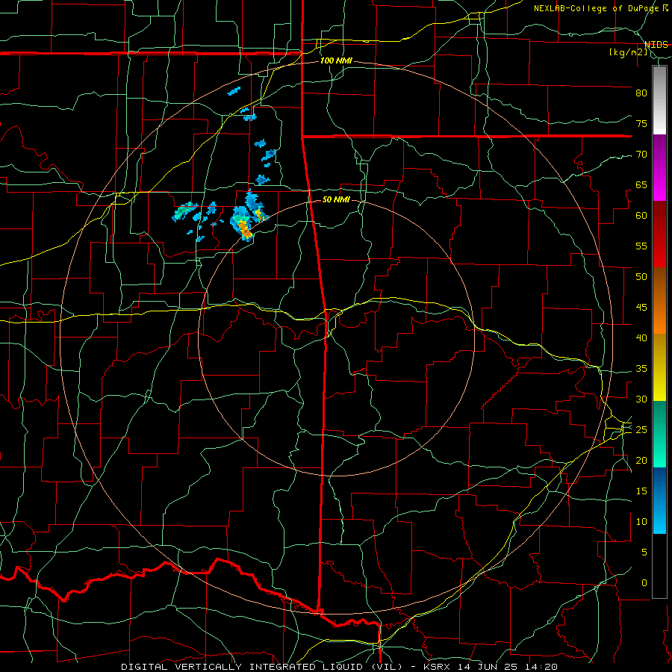Click the Digital Vertically Integrated Liquid title text
672x672 pixels.
261,667
